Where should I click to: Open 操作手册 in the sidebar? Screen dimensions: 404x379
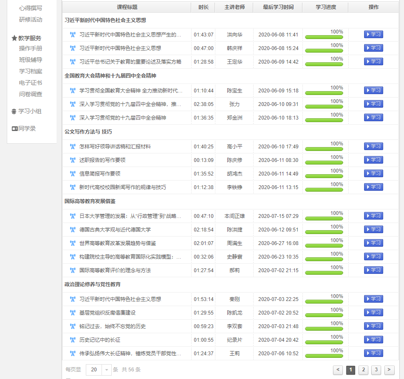coord(31,48)
